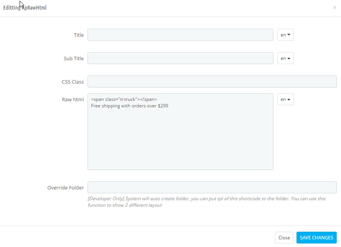Image resolution: width=341 pixels, height=247 pixels.
Task: Open the Raw html language 'en' dropdown
Action: pos(285,99)
